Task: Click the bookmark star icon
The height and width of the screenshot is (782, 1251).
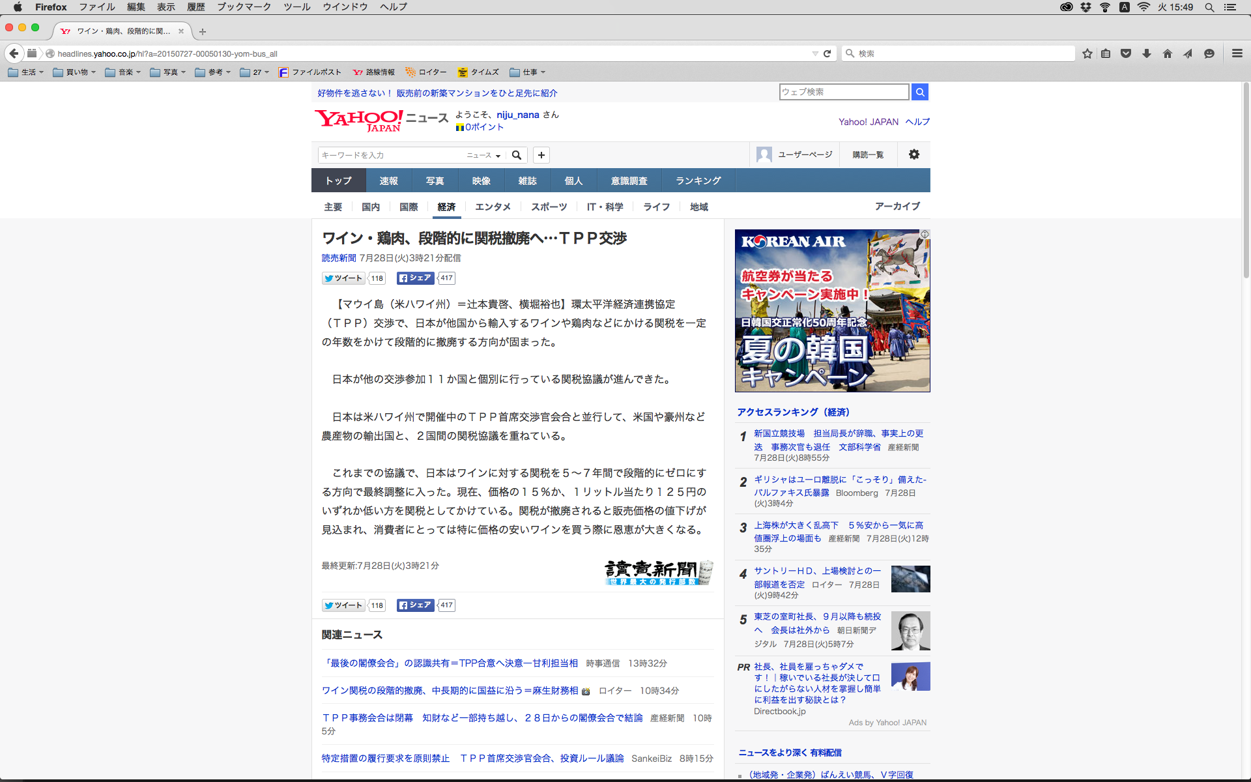Action: [x=1087, y=53]
